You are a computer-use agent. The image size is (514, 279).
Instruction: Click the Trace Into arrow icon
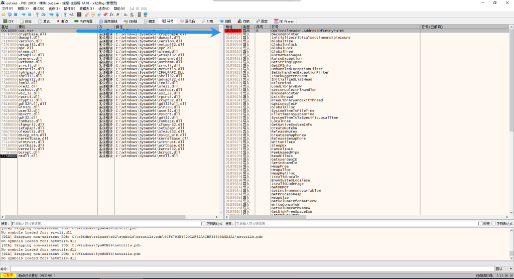point(51,15)
